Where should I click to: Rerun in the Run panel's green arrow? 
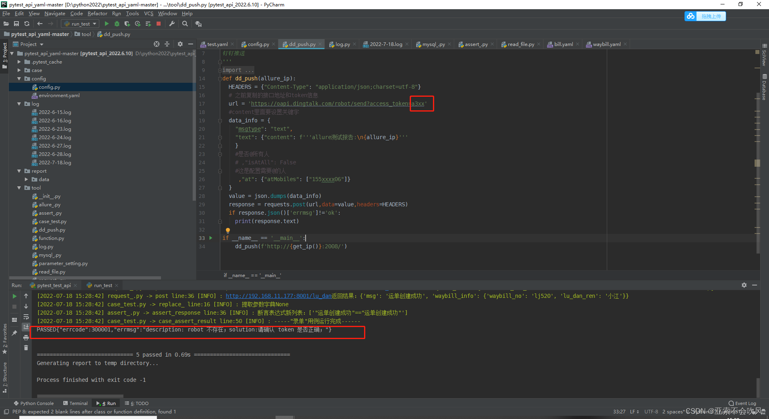[14, 296]
